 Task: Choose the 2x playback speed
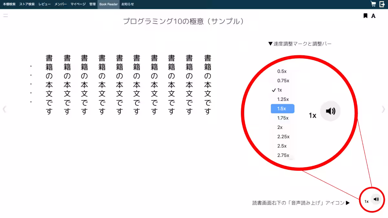coord(279,127)
